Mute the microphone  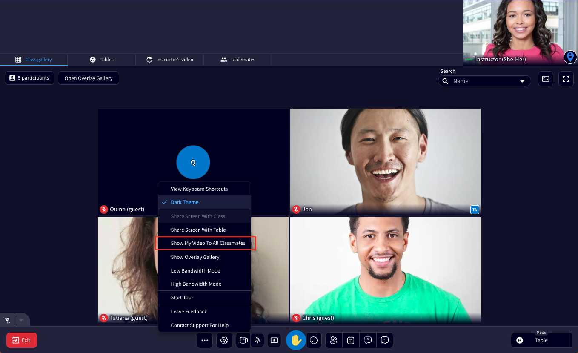pos(258,340)
